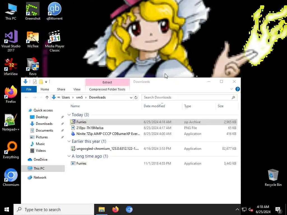Image resolution: width=287 pixels, height=215 pixels.
Task: Select OneDrive in the navigation pane
Action: point(40,160)
